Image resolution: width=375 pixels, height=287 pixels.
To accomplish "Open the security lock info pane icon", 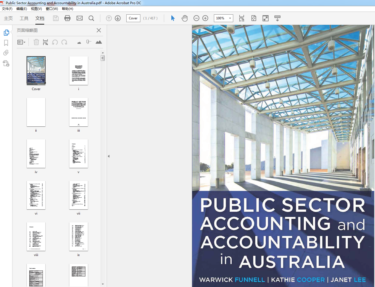I will [6, 63].
